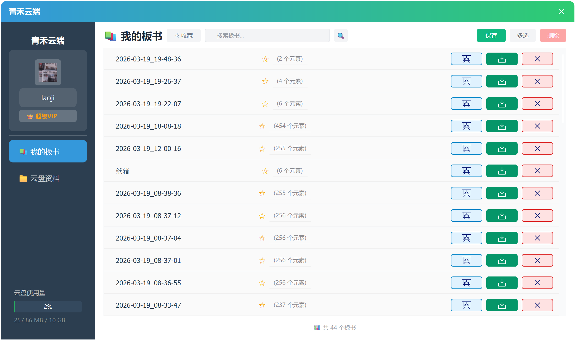Favorite the 2026-03-19_08-38-36 board star
576x340 pixels.
262,193
